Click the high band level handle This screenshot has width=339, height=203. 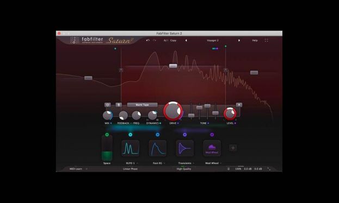pyautogui.click(x=254, y=73)
